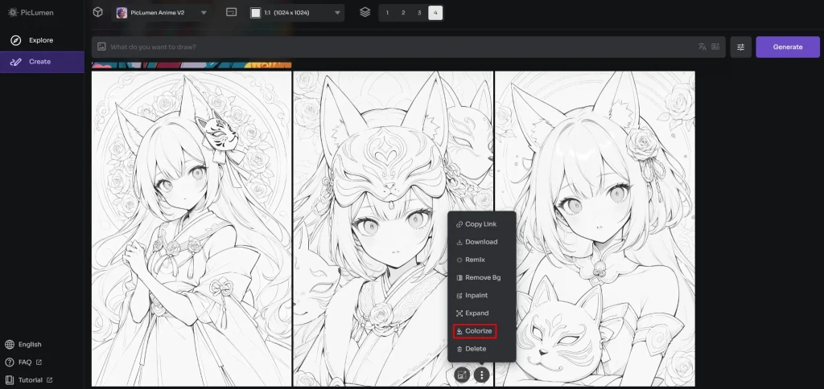The width and height of the screenshot is (824, 389).
Task: Click the translate prompt icon
Action: pyautogui.click(x=702, y=47)
